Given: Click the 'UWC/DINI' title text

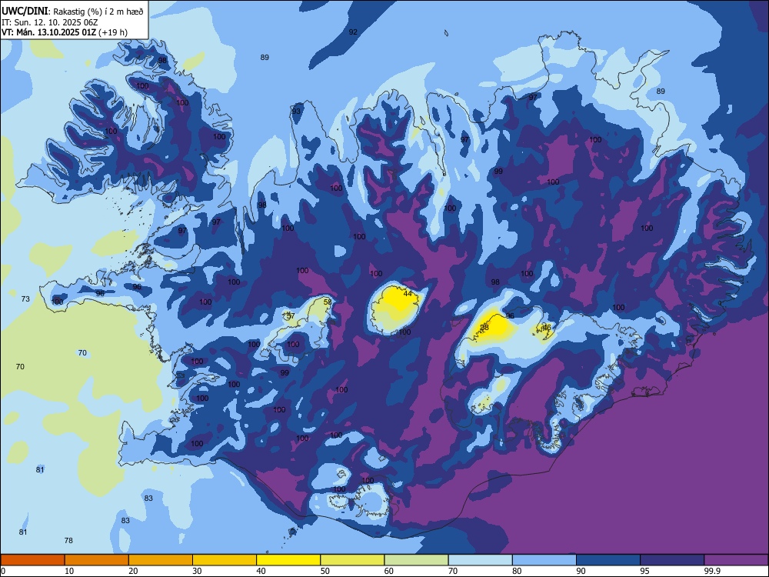Looking at the screenshot, I should pyautogui.click(x=25, y=11).
